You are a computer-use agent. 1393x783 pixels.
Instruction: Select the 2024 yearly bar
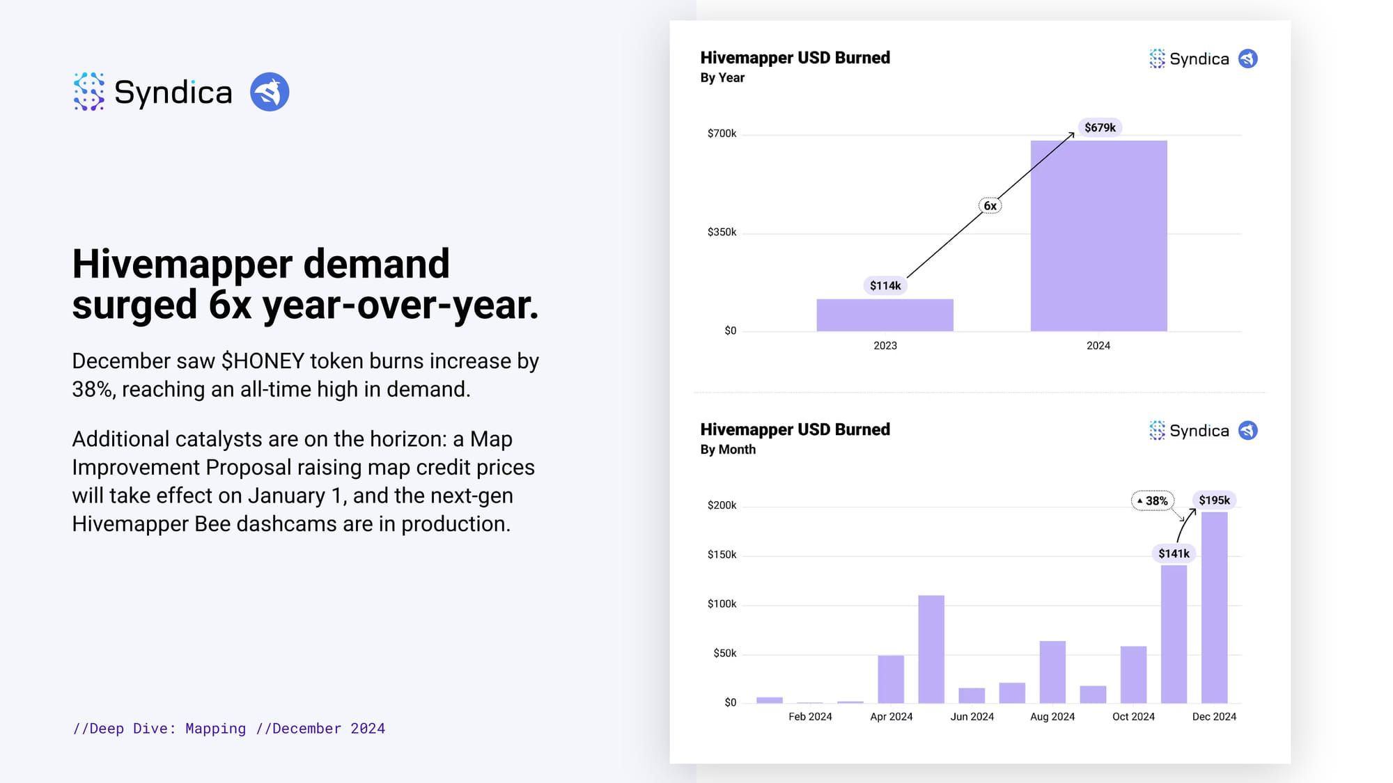[x=1098, y=237]
